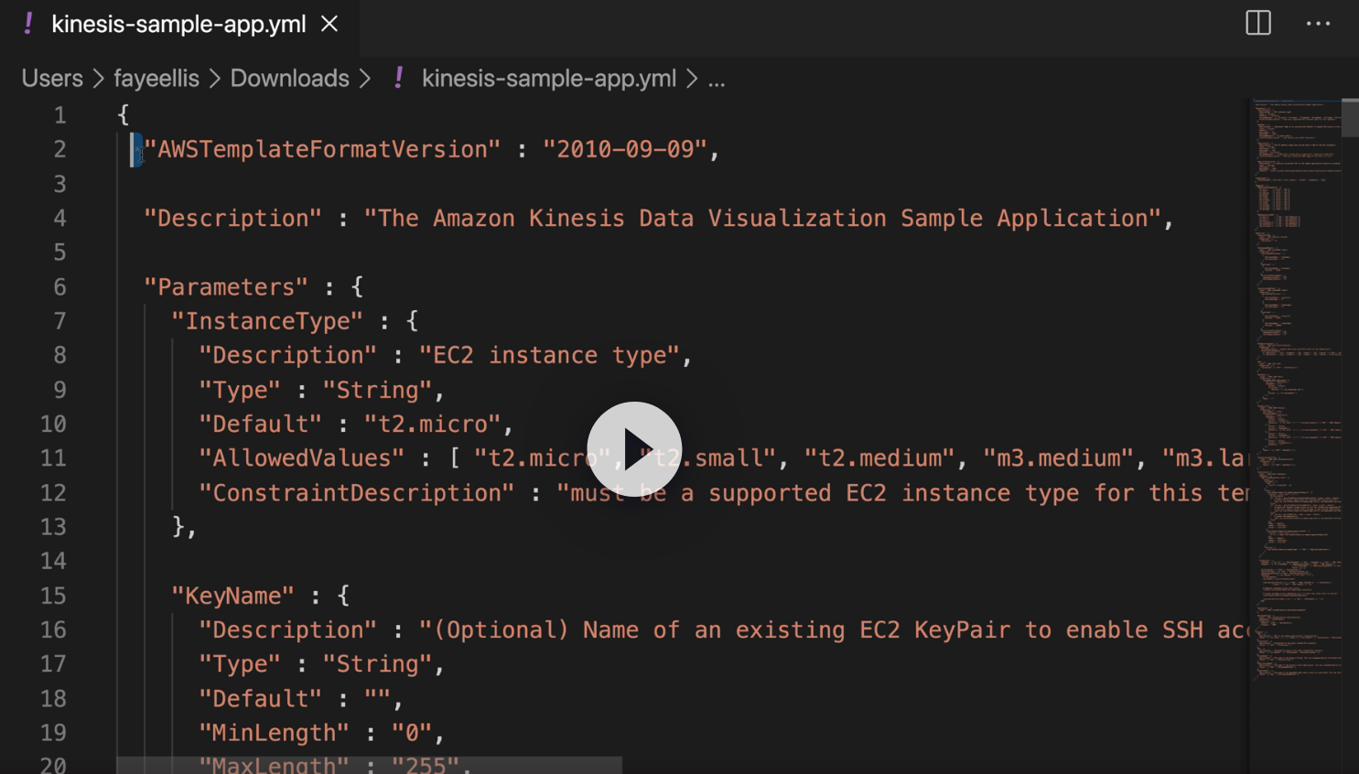Open the fayeellis breadcrumb
This screenshot has width=1359, height=774.
[x=156, y=79]
